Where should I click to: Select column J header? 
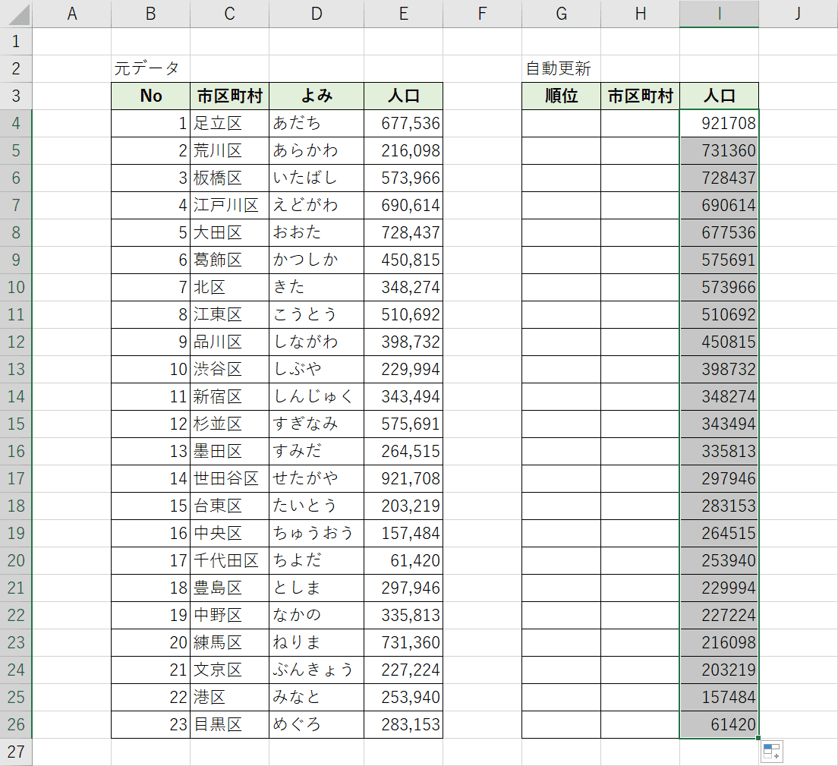[798, 14]
